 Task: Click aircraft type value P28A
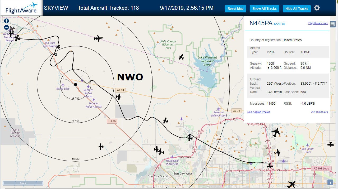point(271,52)
